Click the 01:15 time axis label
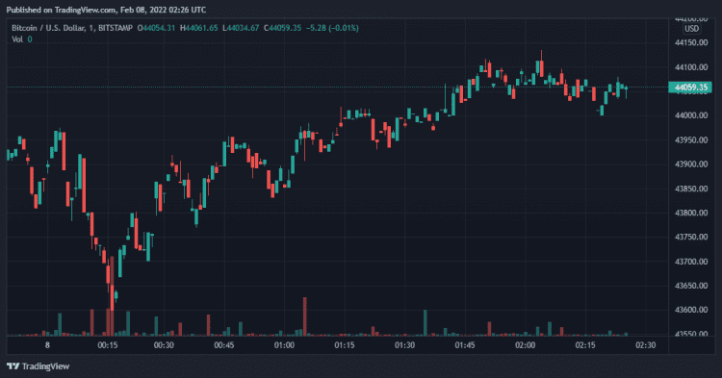The image size is (722, 378). tap(345, 345)
